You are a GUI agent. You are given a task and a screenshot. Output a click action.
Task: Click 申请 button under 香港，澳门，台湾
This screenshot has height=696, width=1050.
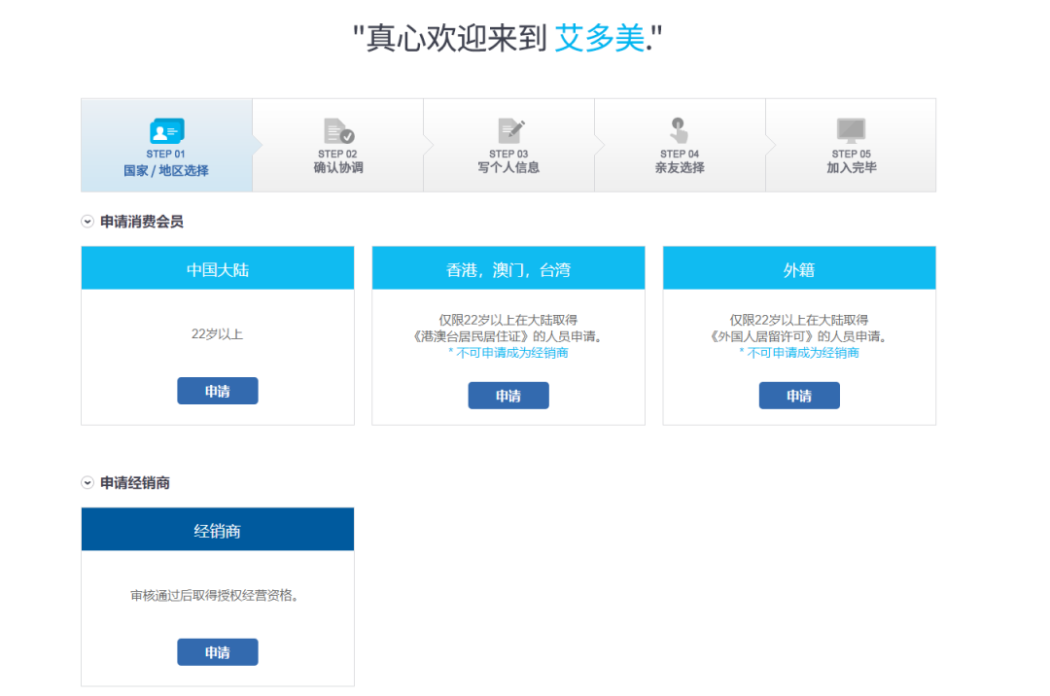click(x=508, y=396)
